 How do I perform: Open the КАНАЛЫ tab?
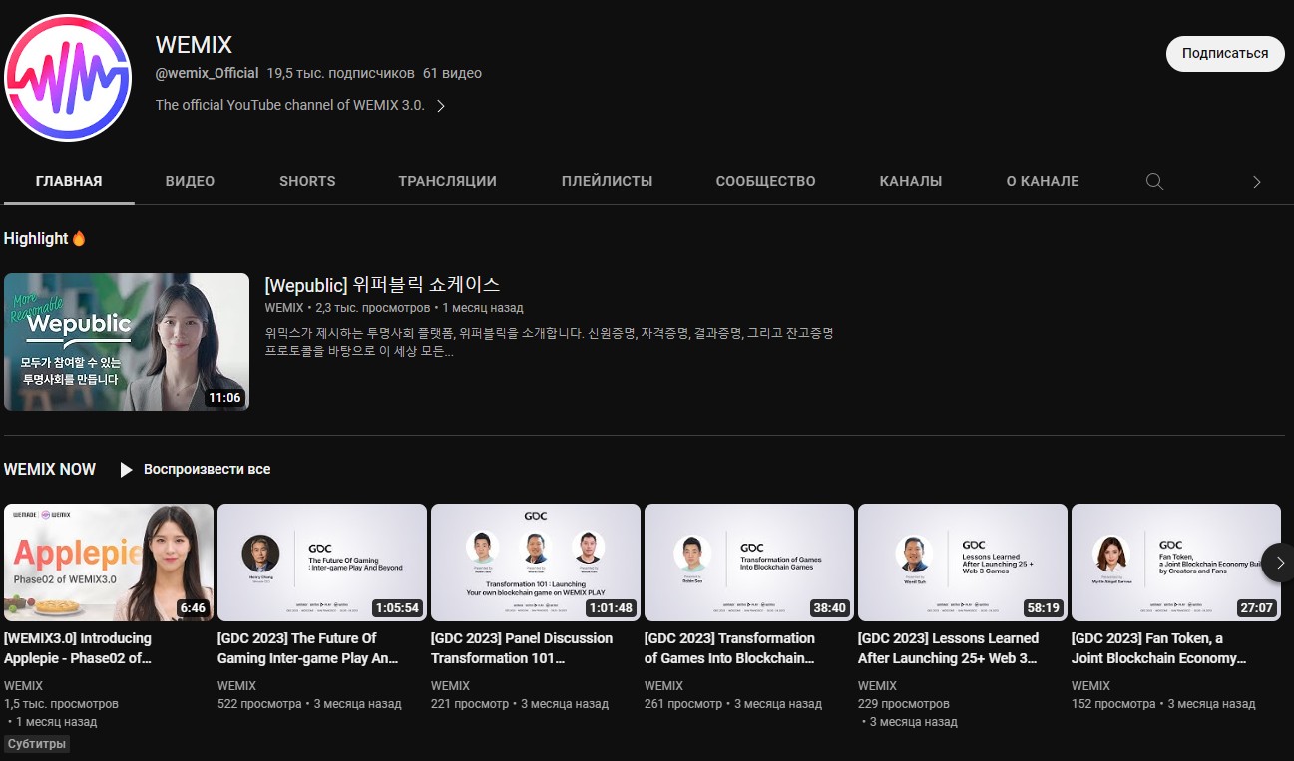911,181
